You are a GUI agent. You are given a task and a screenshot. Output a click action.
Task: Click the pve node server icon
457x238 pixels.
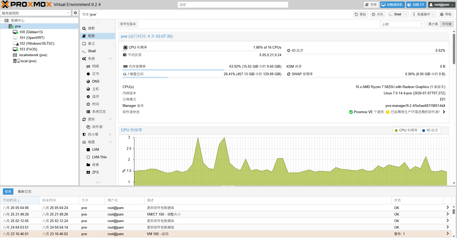(x=11, y=26)
